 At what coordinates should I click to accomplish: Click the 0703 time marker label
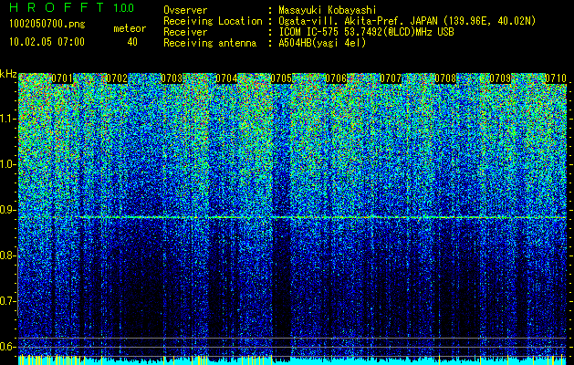point(172,78)
